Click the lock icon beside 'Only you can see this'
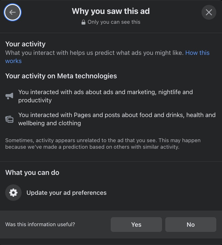 (83, 22)
